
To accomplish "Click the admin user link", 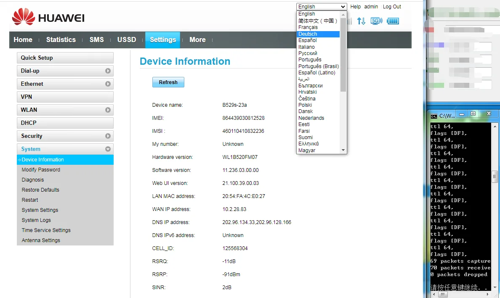I will 371,7.
